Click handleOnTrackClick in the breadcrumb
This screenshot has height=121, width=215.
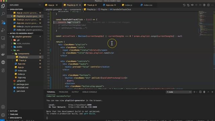click(x=122, y=9)
